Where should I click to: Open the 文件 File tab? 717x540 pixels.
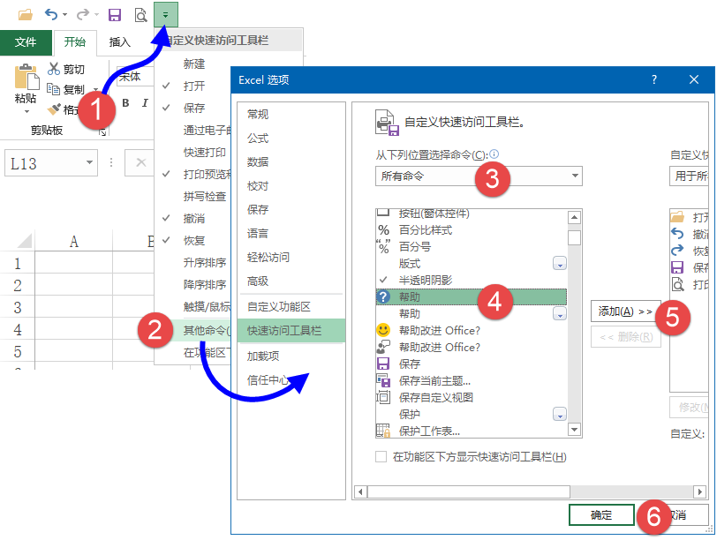click(25, 42)
